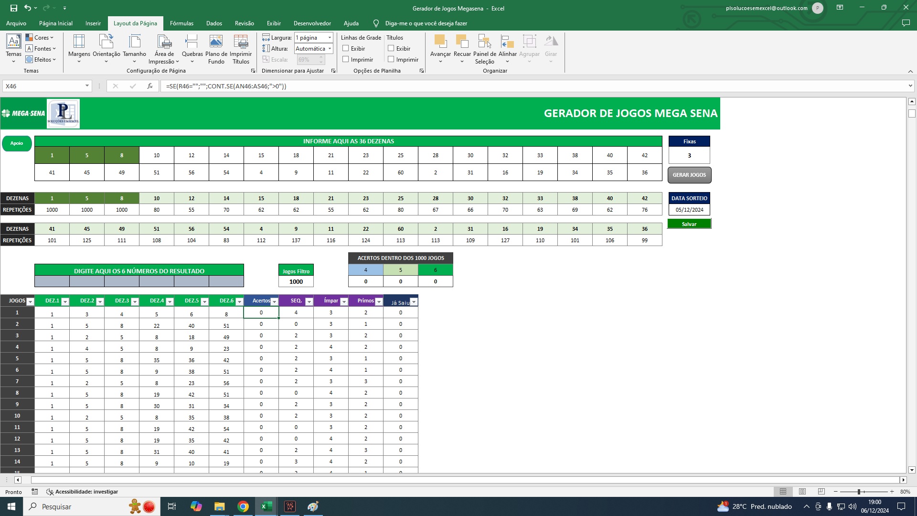Click the Imprimir Títulos icon

[241, 49]
